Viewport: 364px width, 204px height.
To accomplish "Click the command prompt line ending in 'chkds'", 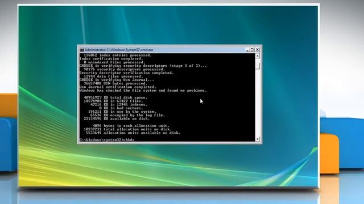I will [107, 140].
